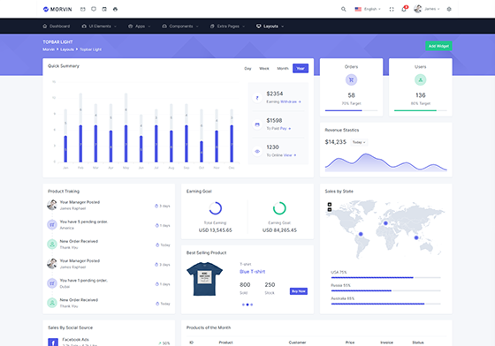Click the map marker over South America
This screenshot has height=346, width=495.
click(x=361, y=234)
